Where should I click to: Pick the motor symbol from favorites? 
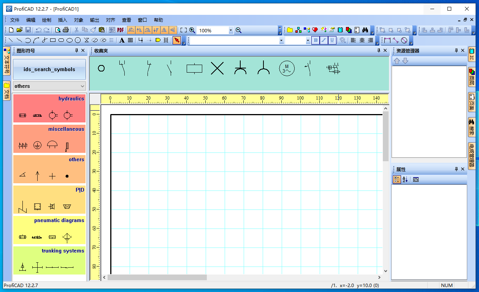287,68
